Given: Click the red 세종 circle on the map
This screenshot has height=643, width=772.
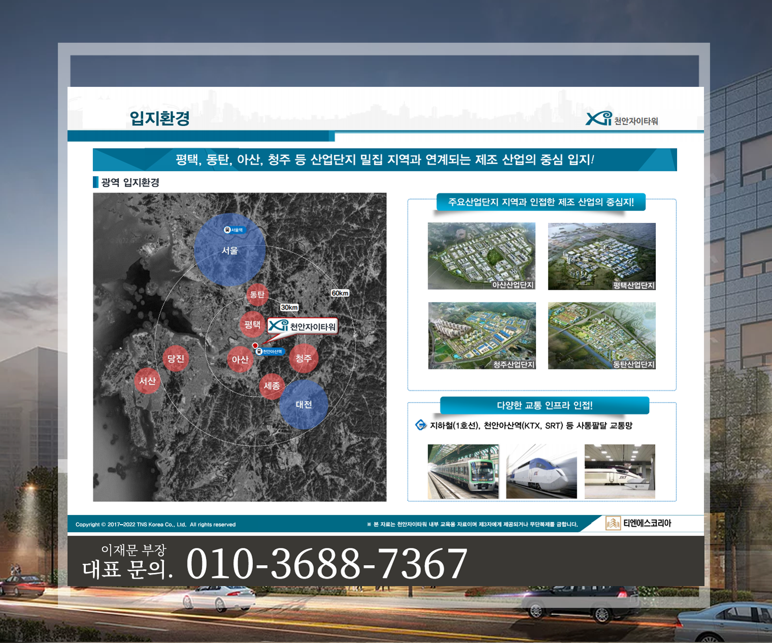Looking at the screenshot, I should (272, 386).
